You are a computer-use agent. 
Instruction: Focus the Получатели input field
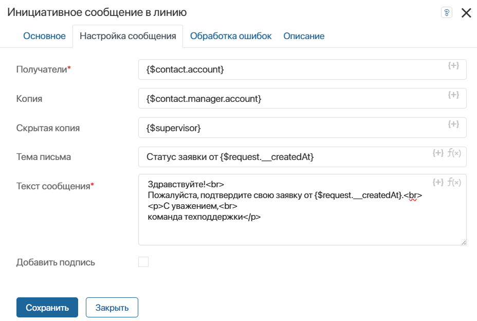pyautogui.click(x=302, y=69)
